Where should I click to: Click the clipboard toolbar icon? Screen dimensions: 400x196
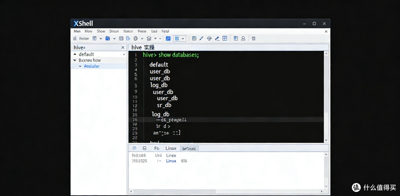tap(236, 39)
